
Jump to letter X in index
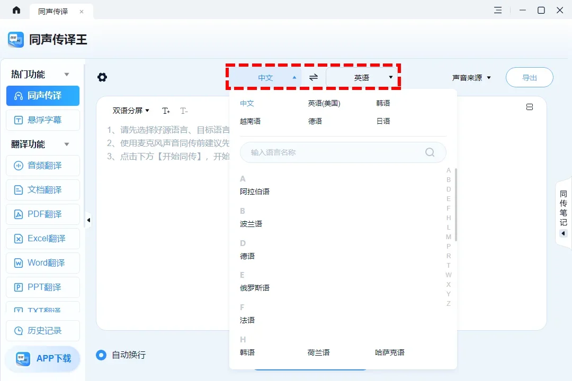point(449,284)
